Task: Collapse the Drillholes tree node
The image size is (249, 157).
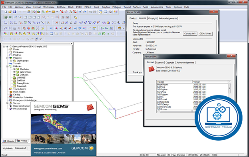Action: [7, 66]
